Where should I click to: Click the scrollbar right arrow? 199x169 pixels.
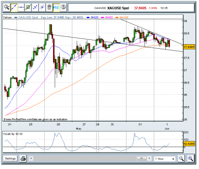point(149,158)
